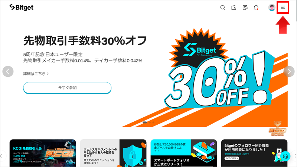Open the wallet assets icon
This screenshot has height=167, width=297.
point(234,7)
